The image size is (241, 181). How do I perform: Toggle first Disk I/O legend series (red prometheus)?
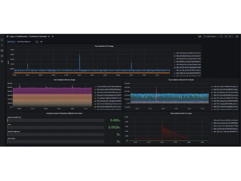pos(226,120)
